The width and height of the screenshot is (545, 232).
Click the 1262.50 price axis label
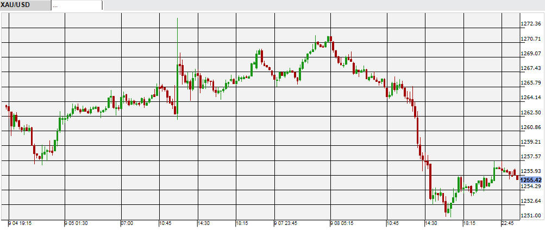tap(531, 113)
